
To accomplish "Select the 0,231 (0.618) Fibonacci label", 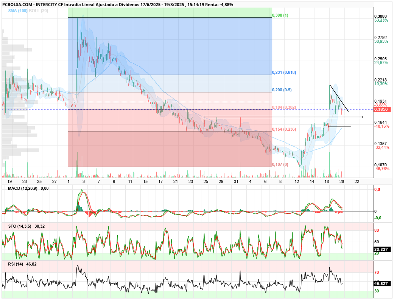I will pyautogui.click(x=284, y=72).
